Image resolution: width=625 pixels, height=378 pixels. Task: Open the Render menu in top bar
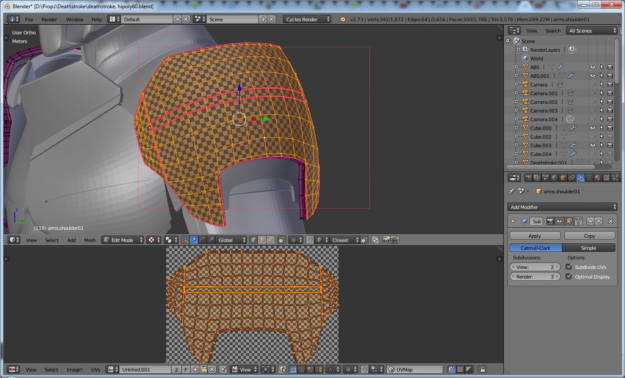click(49, 20)
